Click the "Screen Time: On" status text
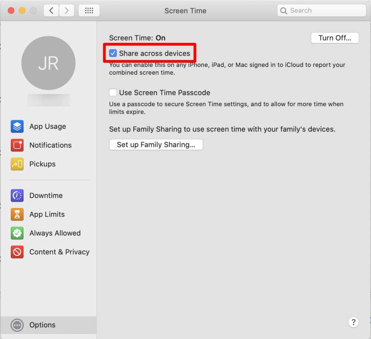The image size is (371, 339). [x=137, y=38]
